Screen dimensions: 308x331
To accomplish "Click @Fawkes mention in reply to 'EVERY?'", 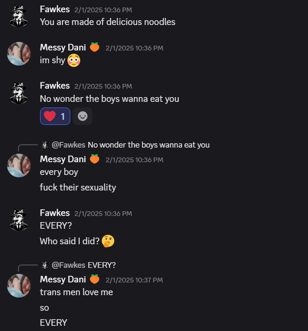I will point(68,265).
